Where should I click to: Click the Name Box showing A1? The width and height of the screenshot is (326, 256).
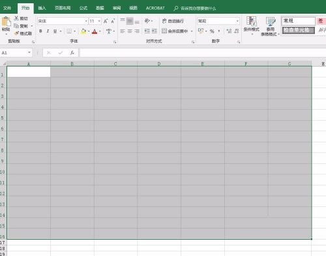coord(14,53)
